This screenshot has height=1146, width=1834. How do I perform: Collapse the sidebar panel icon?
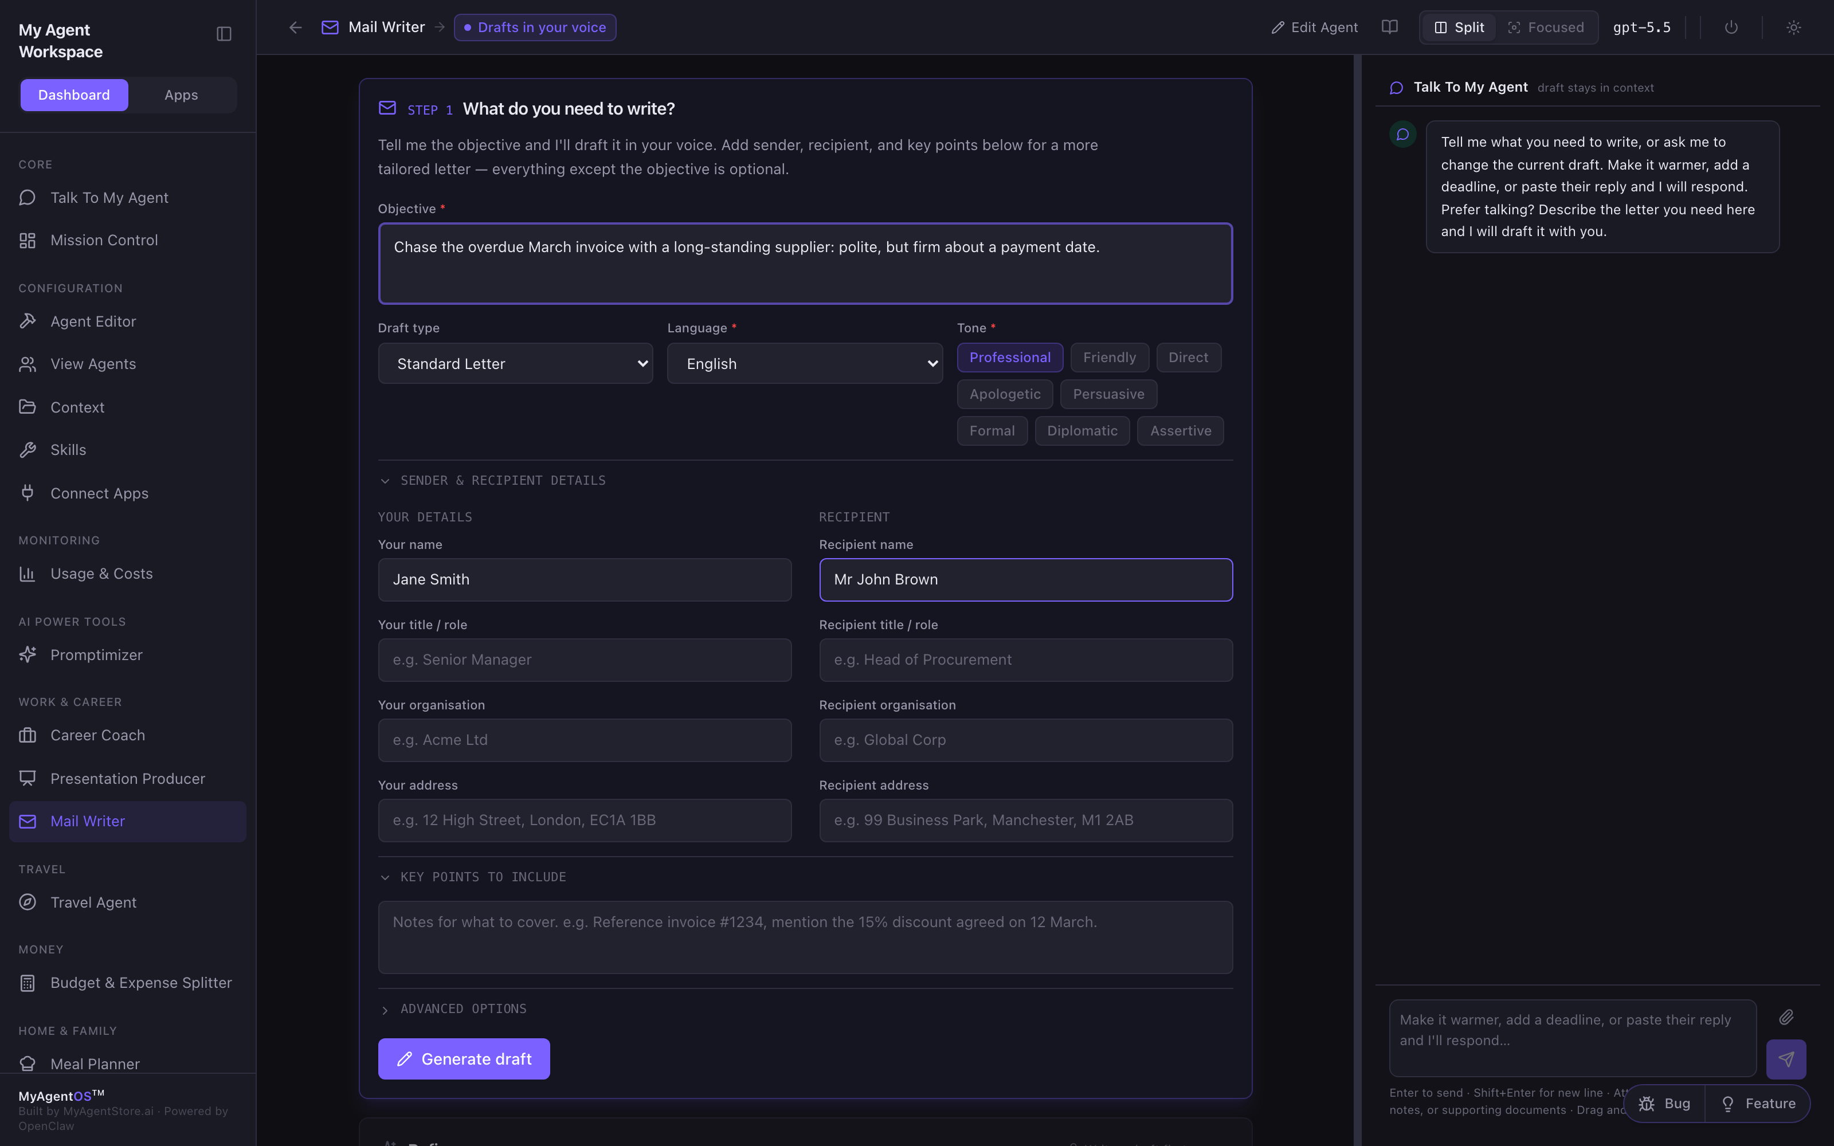(224, 33)
